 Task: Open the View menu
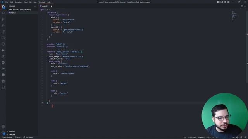tap(26, 2)
